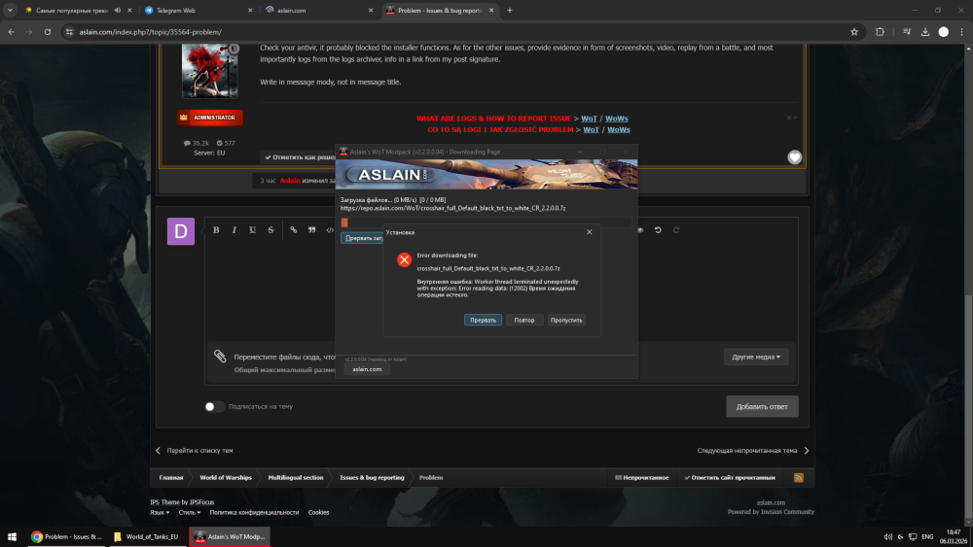Click the undo icon in editor toolbar
The image size is (973, 547).
[x=658, y=230]
